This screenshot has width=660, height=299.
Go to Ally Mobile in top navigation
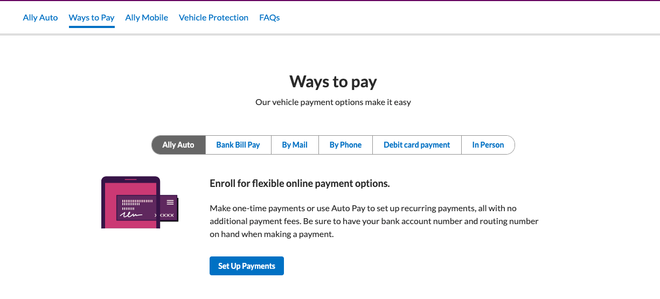click(x=147, y=18)
